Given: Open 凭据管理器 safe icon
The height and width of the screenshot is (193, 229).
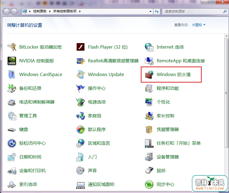Looking at the screenshot, I should point(149,130).
